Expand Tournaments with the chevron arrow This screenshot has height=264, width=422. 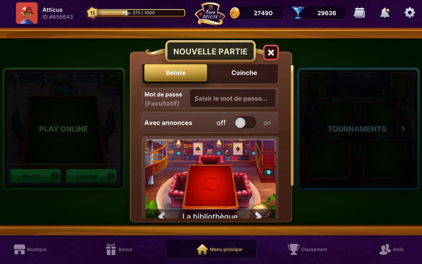[x=403, y=129]
